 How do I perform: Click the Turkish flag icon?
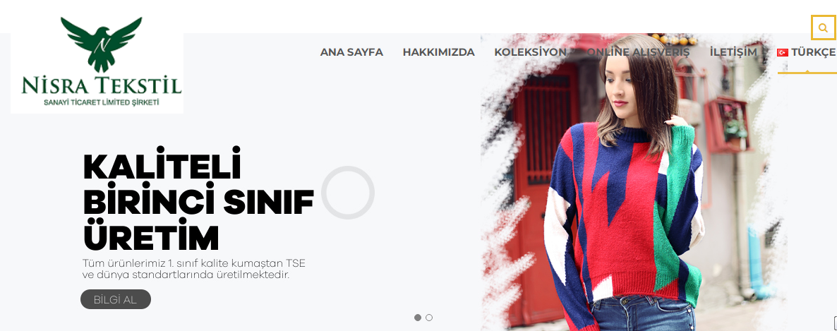pos(783,52)
